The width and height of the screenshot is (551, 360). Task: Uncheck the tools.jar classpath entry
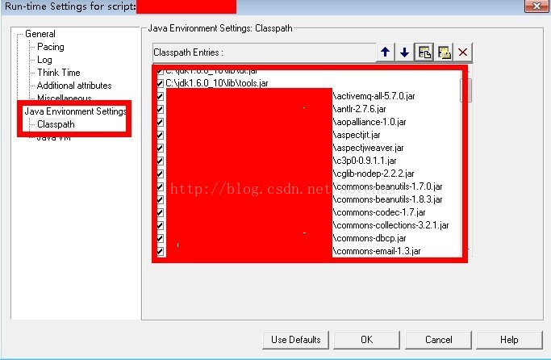click(x=161, y=83)
